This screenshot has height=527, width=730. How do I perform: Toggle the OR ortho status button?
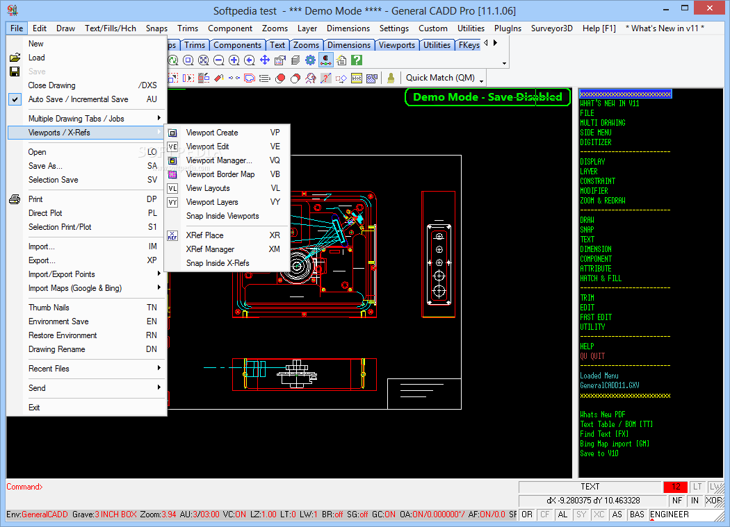click(x=527, y=515)
